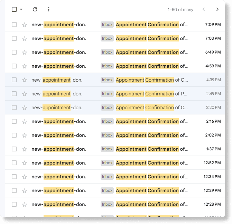Click the '1–50 of many' count text
Screen dimensions: 232x224
coord(180,10)
